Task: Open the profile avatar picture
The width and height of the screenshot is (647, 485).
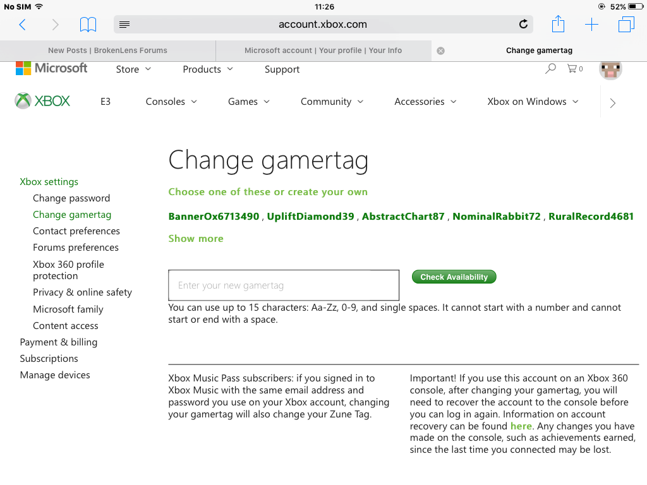Action: coord(610,69)
